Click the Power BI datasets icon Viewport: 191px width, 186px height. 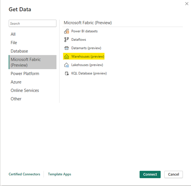pos(66,31)
